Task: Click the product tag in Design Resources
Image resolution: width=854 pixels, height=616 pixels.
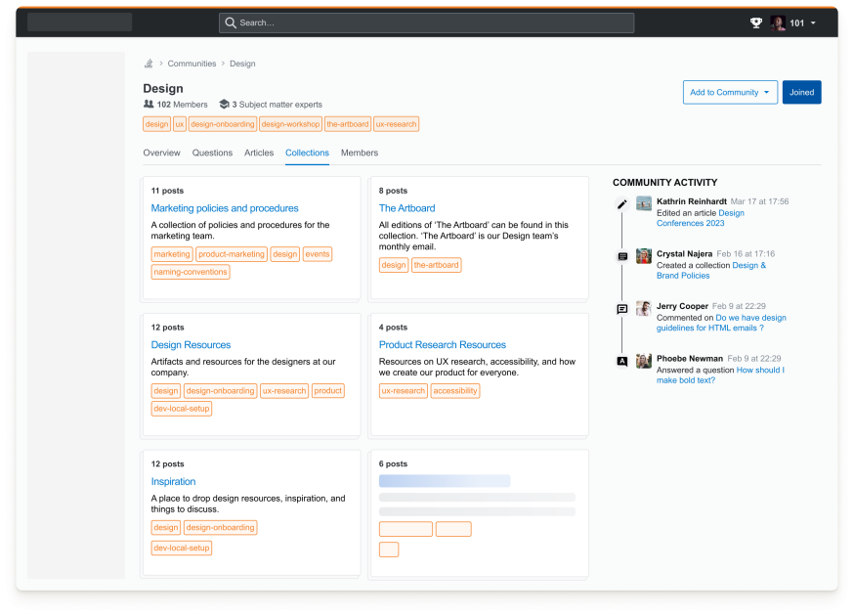Action: pyautogui.click(x=328, y=391)
